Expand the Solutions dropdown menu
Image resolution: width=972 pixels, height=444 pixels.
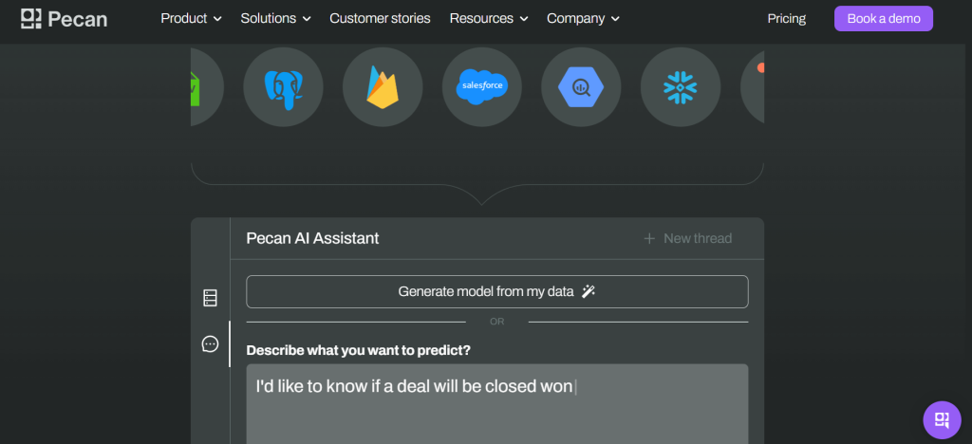coord(276,19)
